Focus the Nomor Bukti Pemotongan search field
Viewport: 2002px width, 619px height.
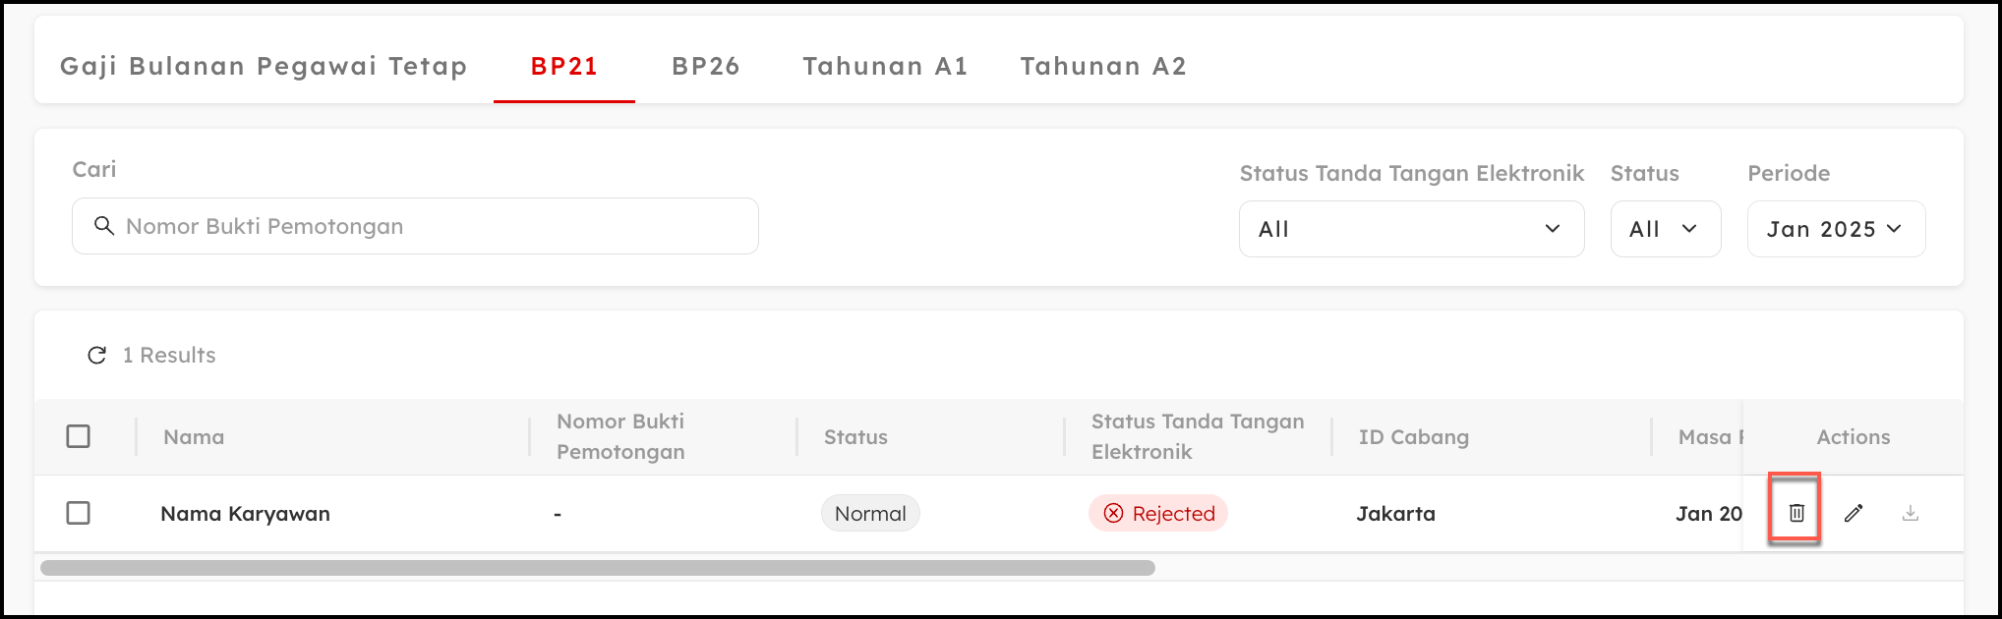(433, 226)
